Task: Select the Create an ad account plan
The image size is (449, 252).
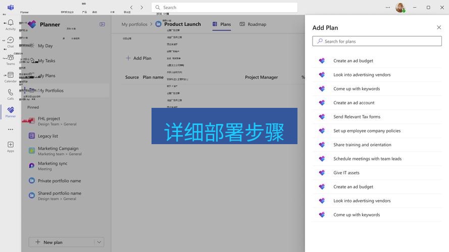Action: click(354, 103)
